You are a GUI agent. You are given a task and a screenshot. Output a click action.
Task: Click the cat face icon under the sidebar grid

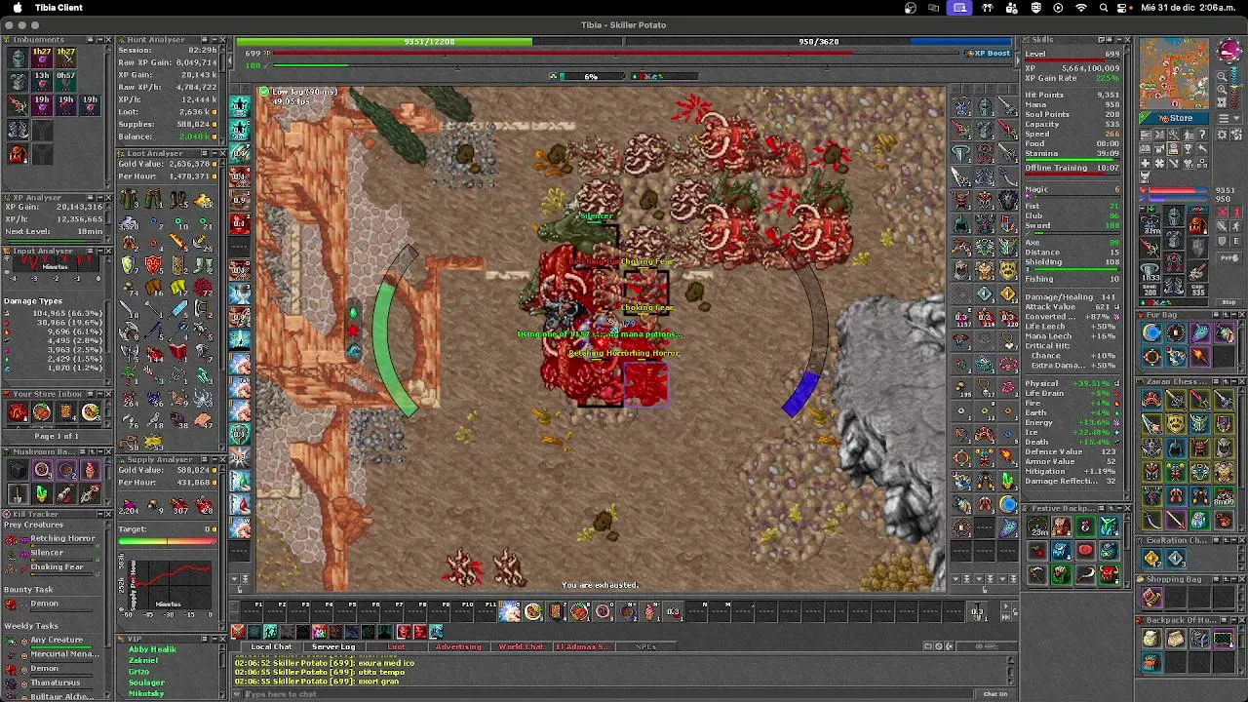click(1146, 177)
